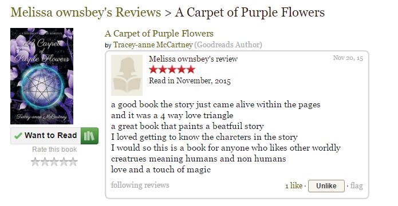Screen dimensions: 398x206
Task: Visit author Tracey-anne McCartney's page
Action: coord(153,45)
